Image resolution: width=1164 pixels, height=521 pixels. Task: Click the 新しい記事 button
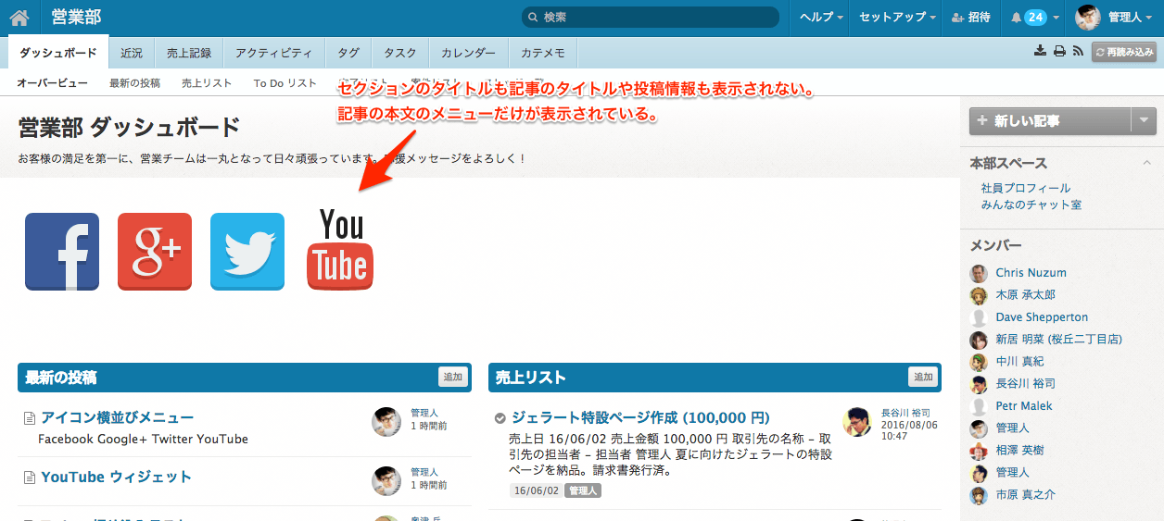coord(1051,120)
